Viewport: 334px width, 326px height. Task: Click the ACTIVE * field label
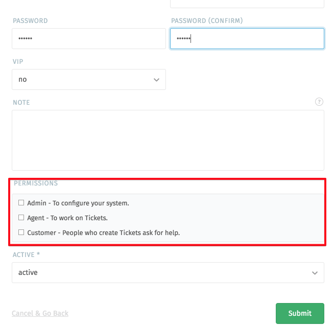tap(26, 254)
